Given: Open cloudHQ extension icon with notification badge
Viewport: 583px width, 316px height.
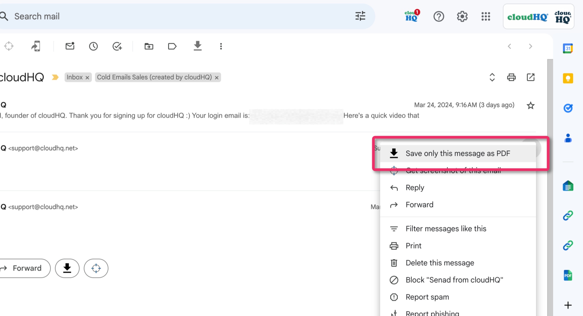Looking at the screenshot, I should [412, 16].
